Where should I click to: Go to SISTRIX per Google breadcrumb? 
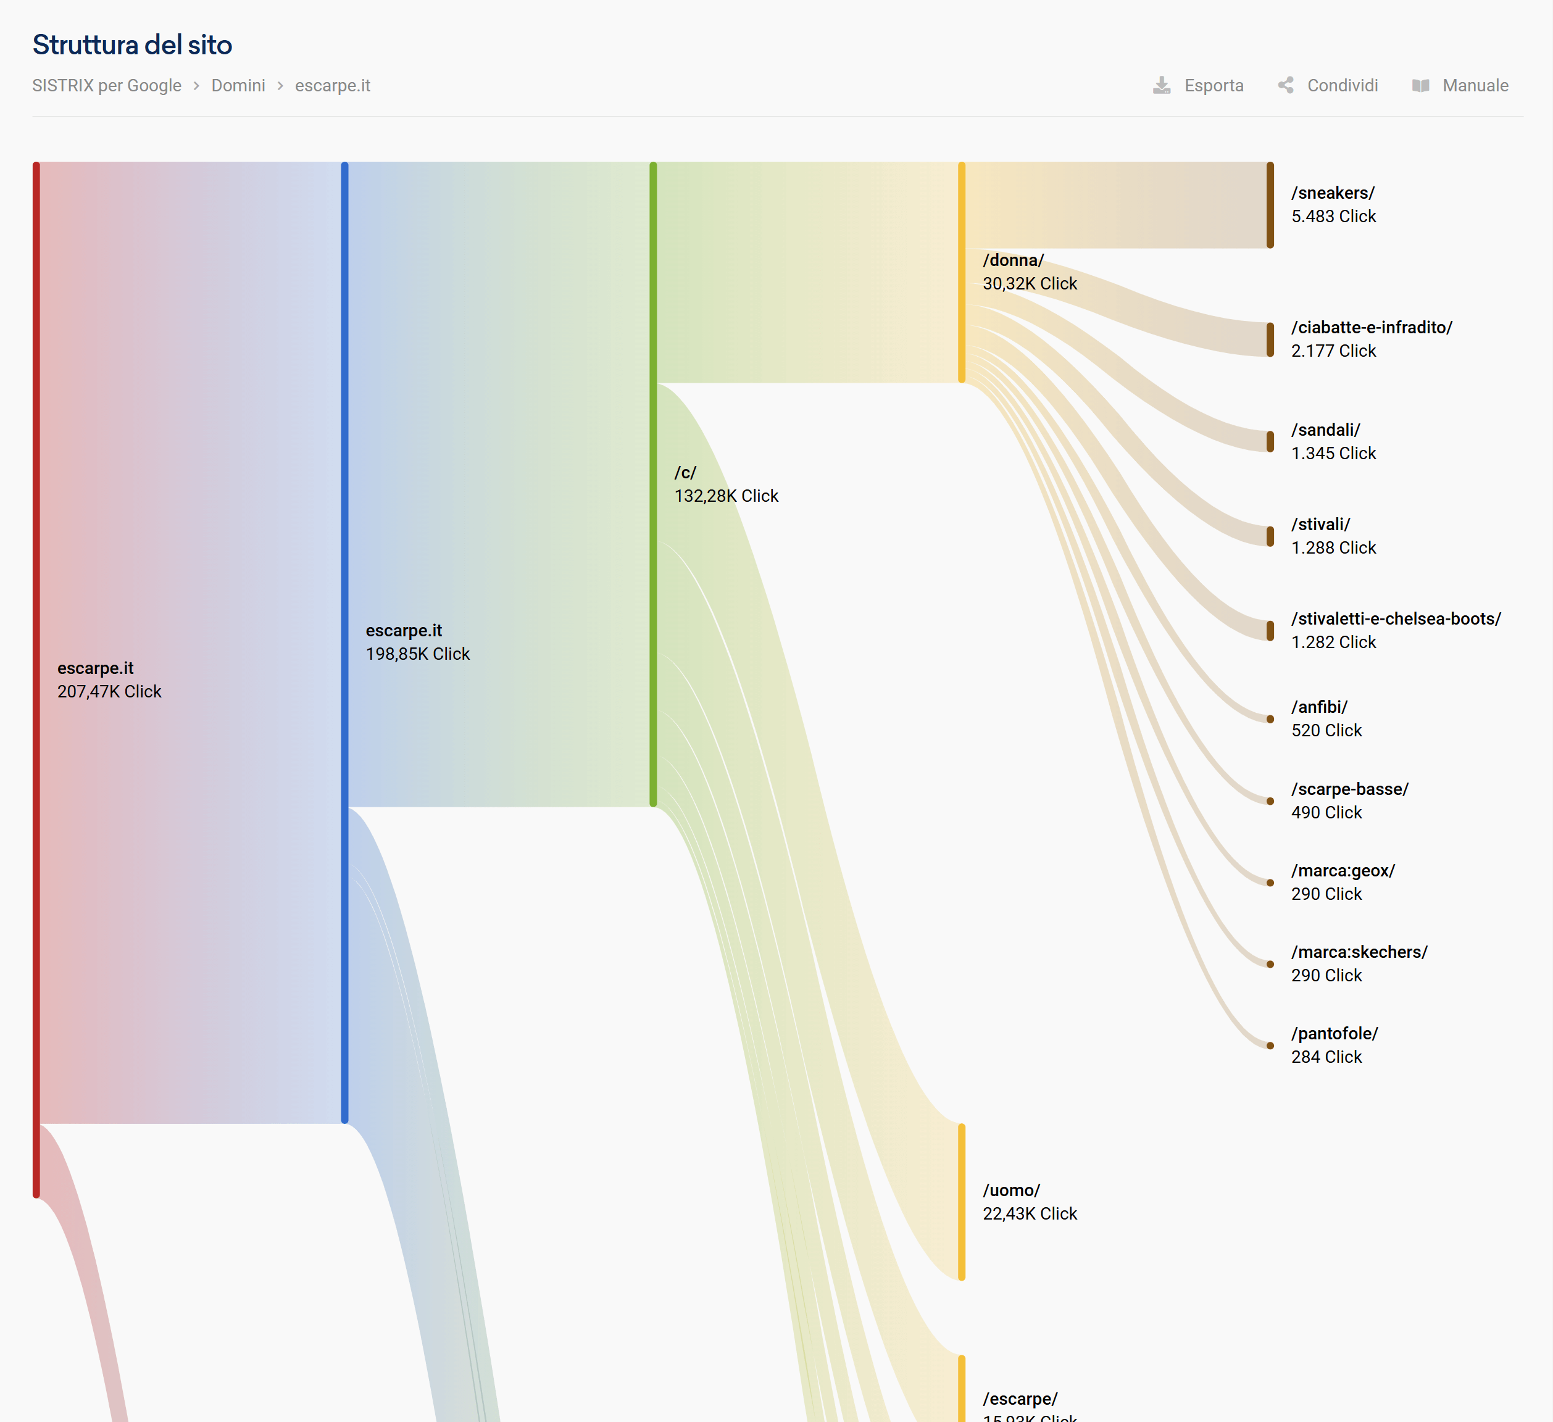point(107,86)
